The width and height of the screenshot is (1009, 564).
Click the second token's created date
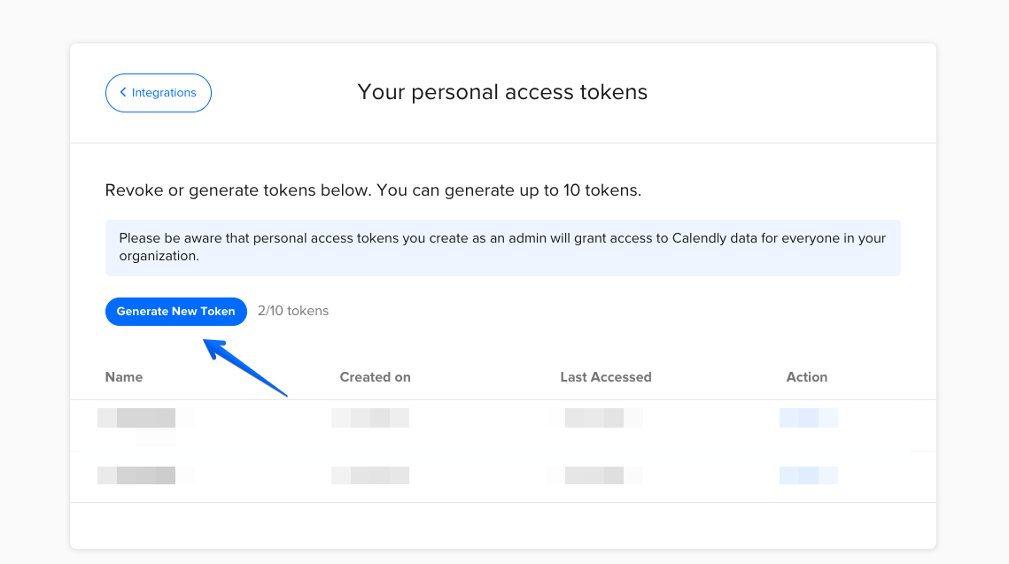(370, 475)
